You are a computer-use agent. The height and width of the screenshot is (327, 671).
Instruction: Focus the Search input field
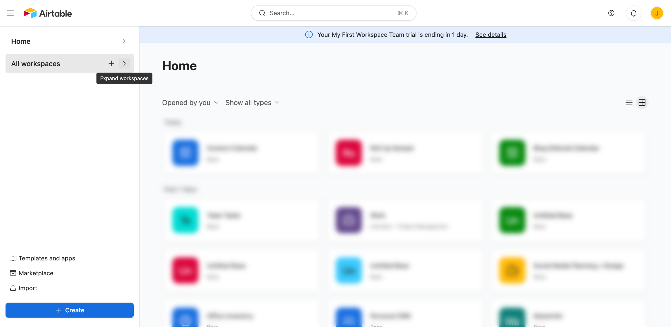(x=333, y=13)
